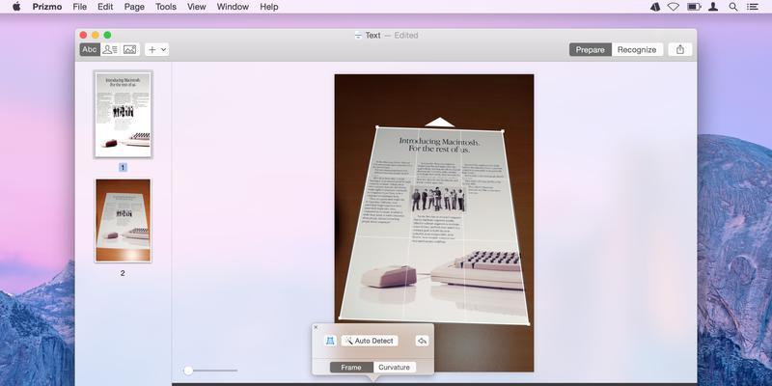Click the white orientation arrow above page
772x386 pixels.
click(439, 123)
